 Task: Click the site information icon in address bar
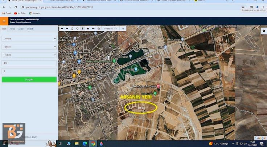[22, 7]
